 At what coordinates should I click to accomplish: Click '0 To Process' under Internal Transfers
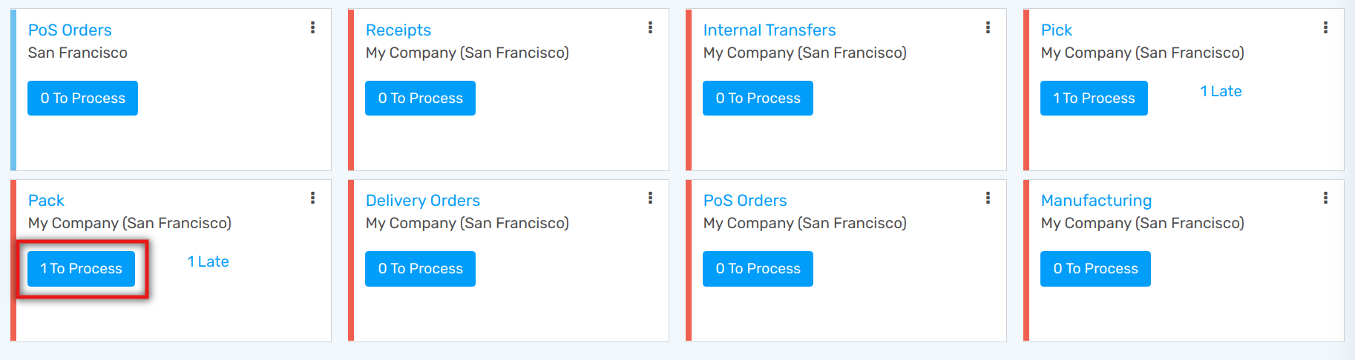758,98
